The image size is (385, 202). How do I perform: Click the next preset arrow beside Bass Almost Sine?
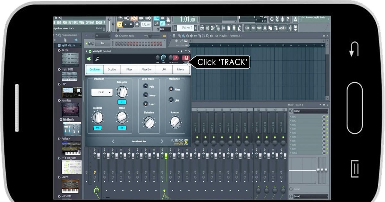[x=162, y=141]
